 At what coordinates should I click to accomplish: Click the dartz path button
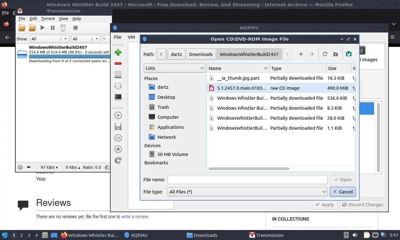tap(176, 54)
